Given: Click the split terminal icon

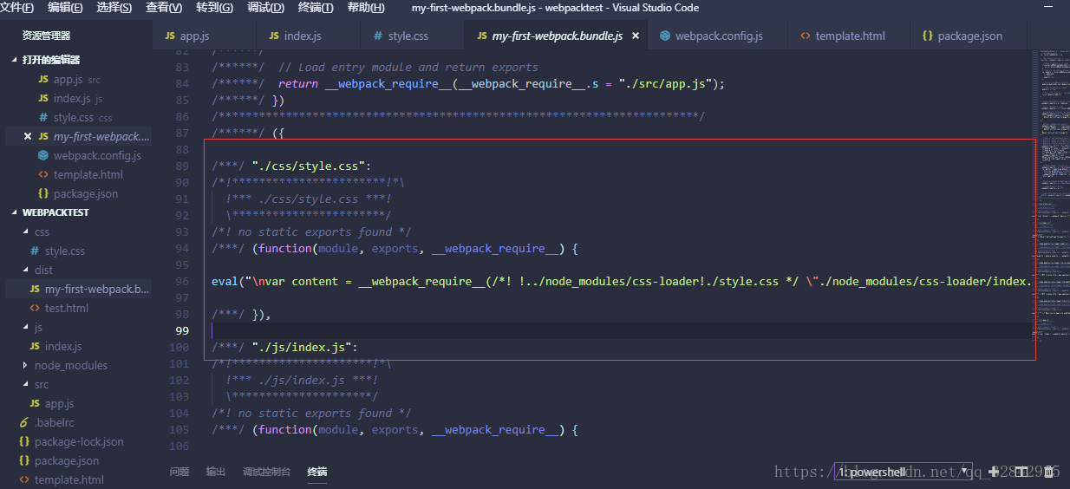Looking at the screenshot, I should [1021, 472].
